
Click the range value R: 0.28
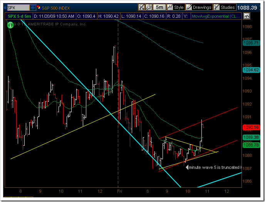coord(174,16)
